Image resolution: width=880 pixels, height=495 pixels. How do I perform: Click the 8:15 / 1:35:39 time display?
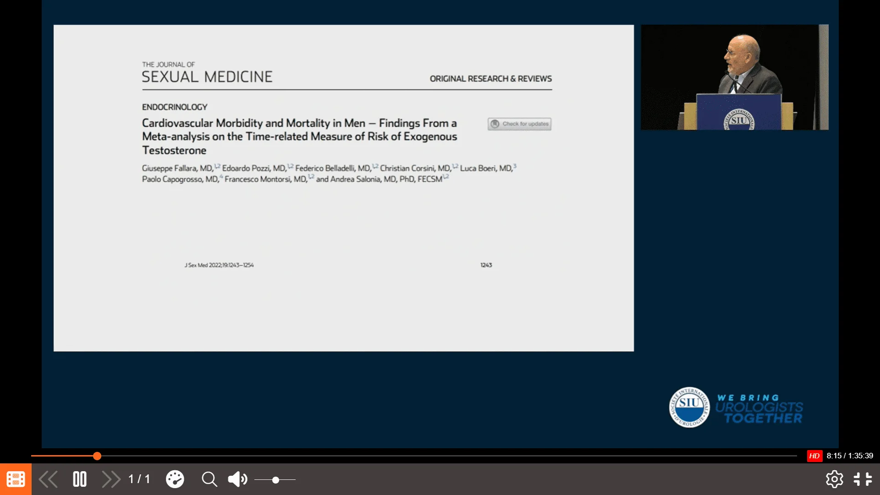pyautogui.click(x=850, y=456)
